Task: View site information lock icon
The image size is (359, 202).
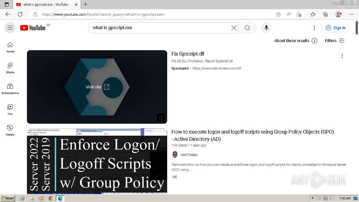Action: [35, 14]
